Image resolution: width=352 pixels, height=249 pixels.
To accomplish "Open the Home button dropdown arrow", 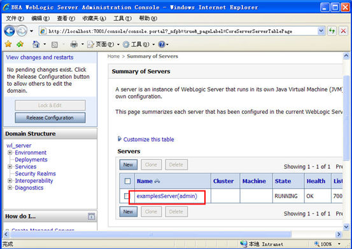I will (x=45, y=44).
